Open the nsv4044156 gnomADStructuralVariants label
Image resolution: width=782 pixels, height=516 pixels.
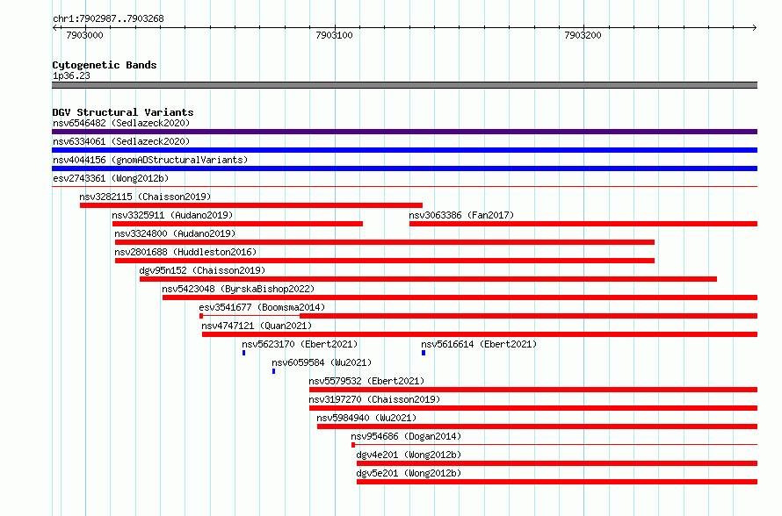[150, 160]
